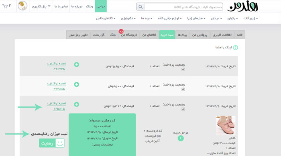This screenshot has width=281, height=156.
Task: Click the tracking code ۴۵۰۰۰۸۴۸۴
Action: click(x=102, y=126)
